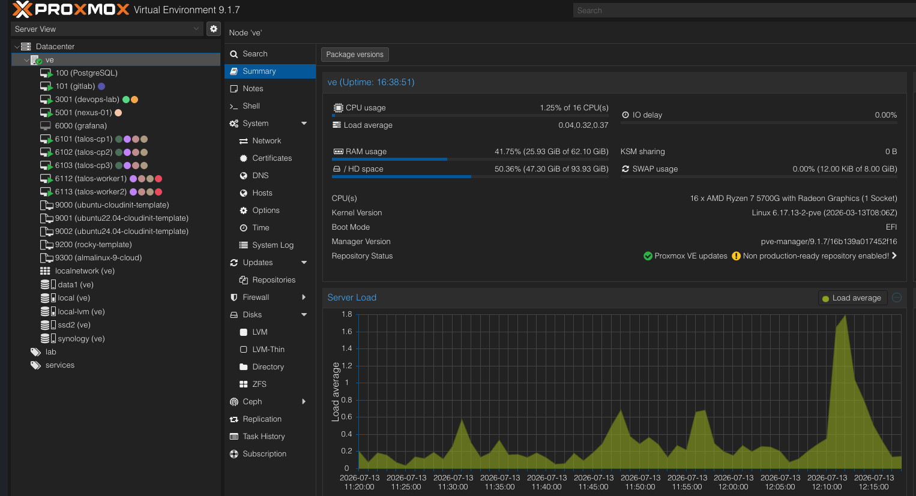
Task: Select VM 101 (gitlab) in tree
Action: point(75,86)
